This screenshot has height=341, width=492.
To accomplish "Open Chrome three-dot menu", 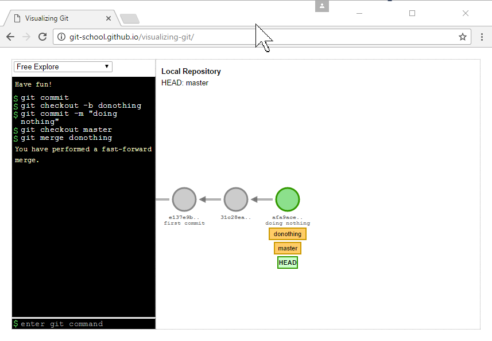I will pos(481,37).
